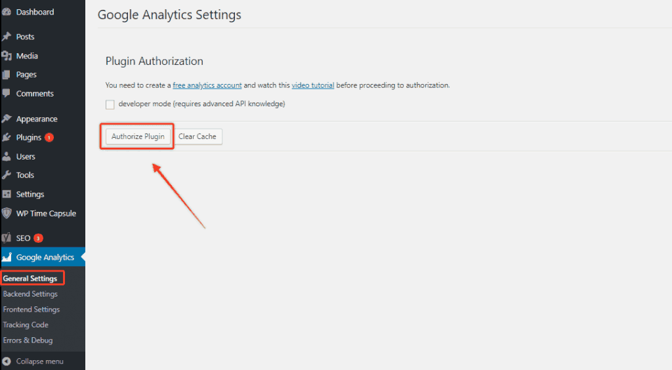
Task: Click the Collapse menu arrow icon
Action: pyautogui.click(x=7, y=361)
